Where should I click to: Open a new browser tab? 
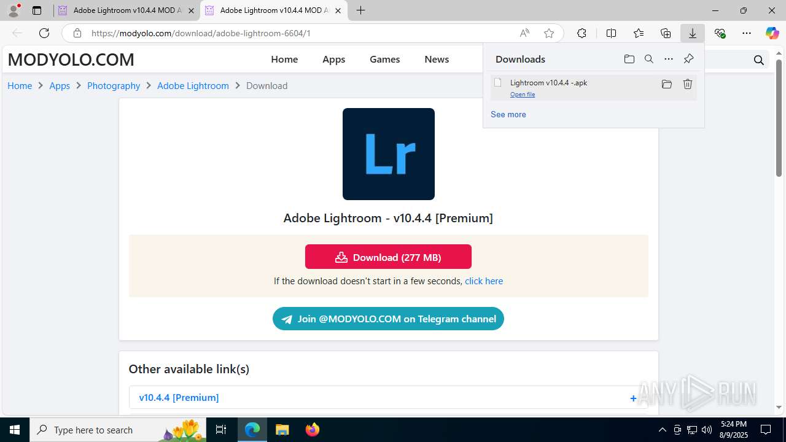[361, 10]
